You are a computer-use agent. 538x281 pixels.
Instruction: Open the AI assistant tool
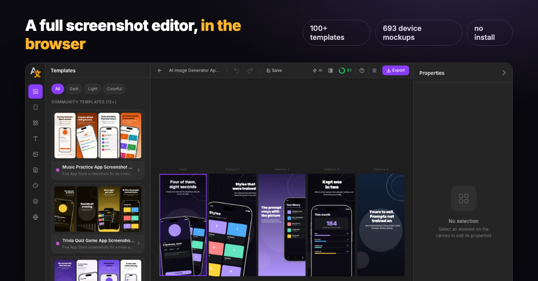(317, 71)
